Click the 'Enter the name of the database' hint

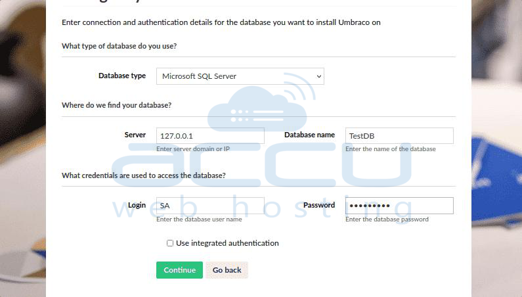click(x=391, y=149)
